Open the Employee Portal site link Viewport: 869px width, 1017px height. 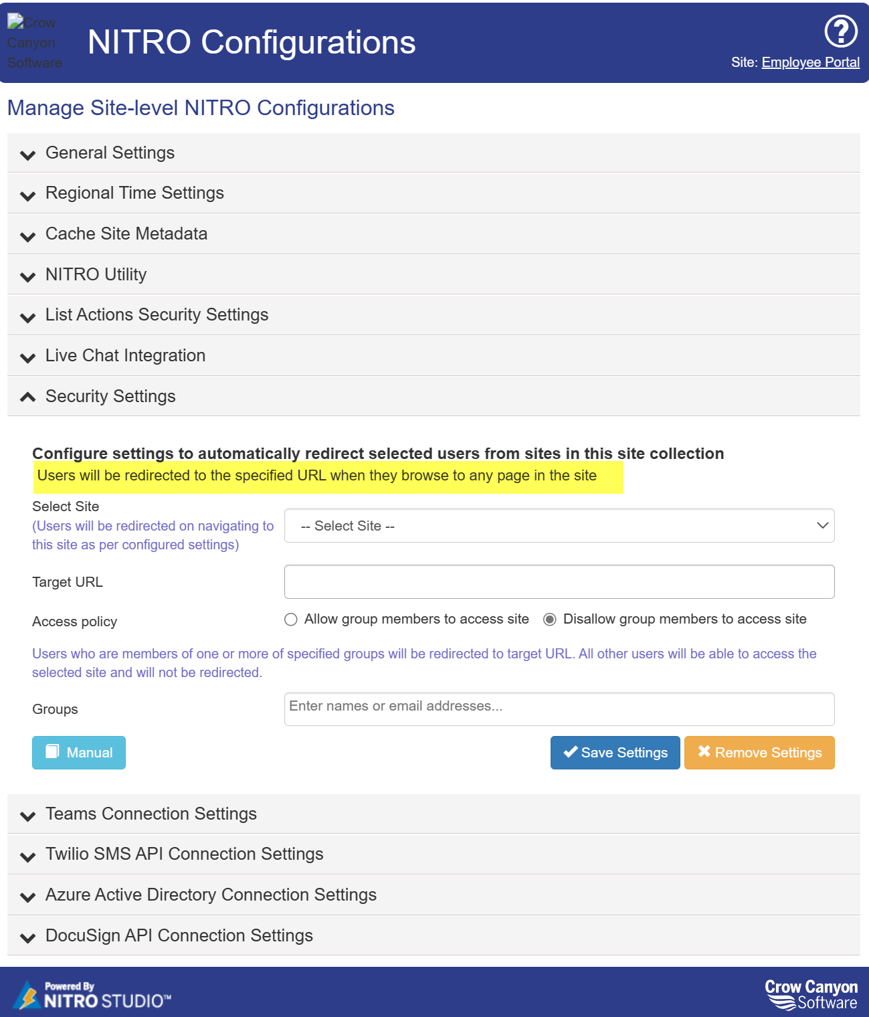click(810, 62)
